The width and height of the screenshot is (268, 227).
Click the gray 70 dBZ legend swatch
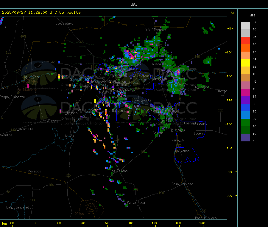tap(245, 33)
